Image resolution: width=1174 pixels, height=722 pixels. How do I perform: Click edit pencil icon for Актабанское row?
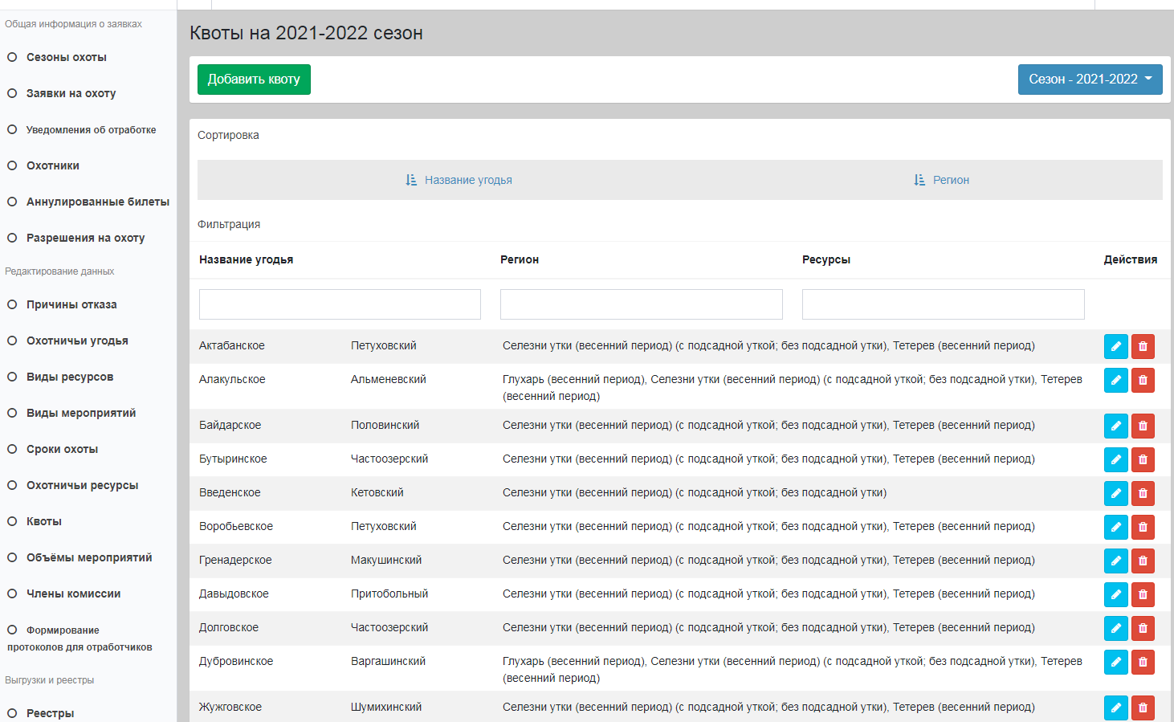pyautogui.click(x=1115, y=346)
